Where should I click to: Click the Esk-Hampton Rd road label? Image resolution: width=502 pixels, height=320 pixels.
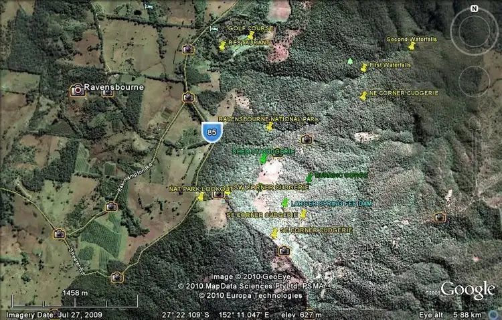[x=133, y=177]
